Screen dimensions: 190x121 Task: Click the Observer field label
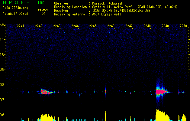pos(61,3)
